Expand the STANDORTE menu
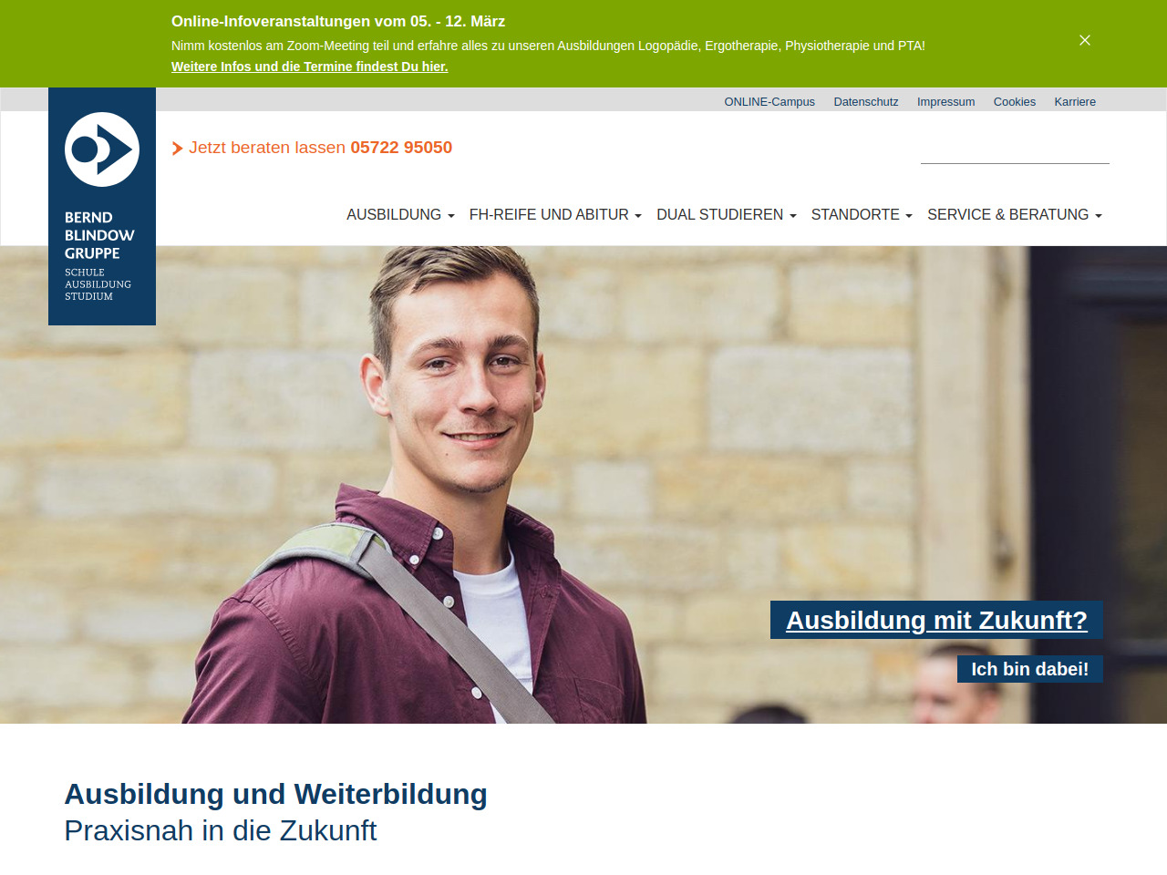This screenshot has height=875, width=1167. click(x=862, y=214)
